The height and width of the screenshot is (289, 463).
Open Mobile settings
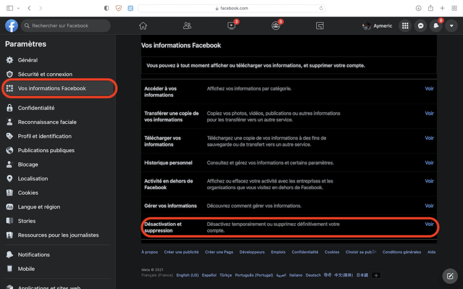(58, 269)
